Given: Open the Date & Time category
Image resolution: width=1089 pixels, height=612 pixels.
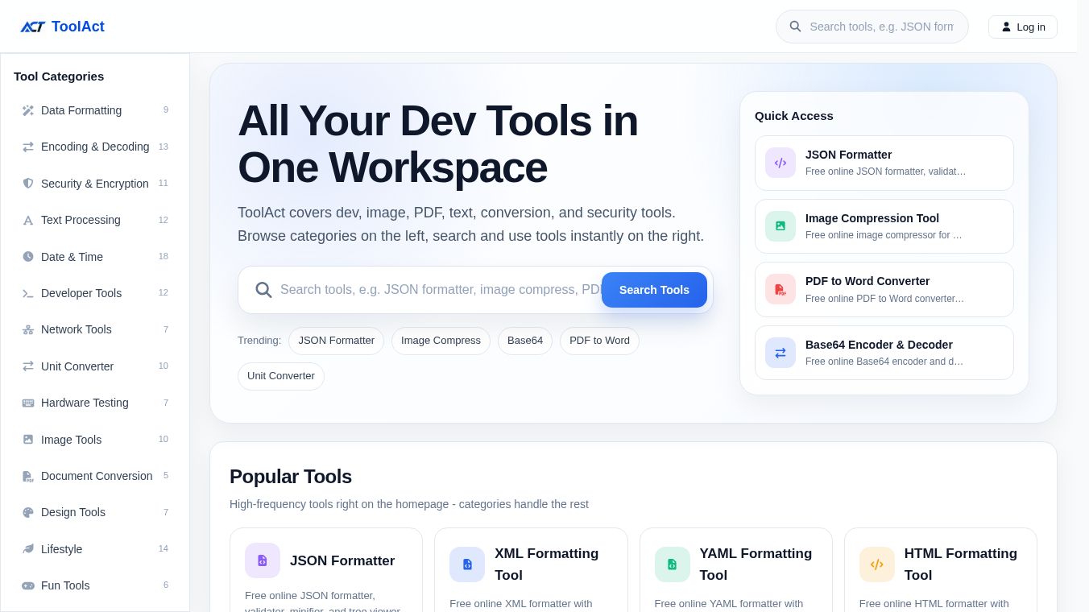Looking at the screenshot, I should [x=95, y=257].
